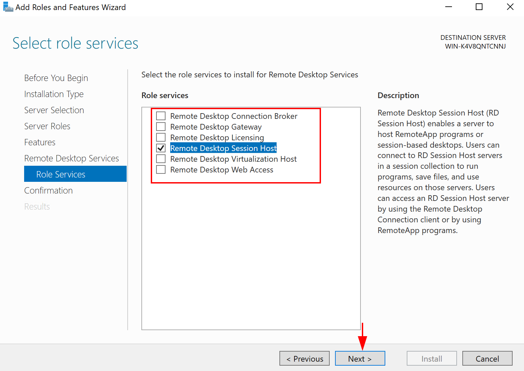The image size is (524, 371).
Task: Uncheck Remote Desktop Session Host
Action: 160,148
